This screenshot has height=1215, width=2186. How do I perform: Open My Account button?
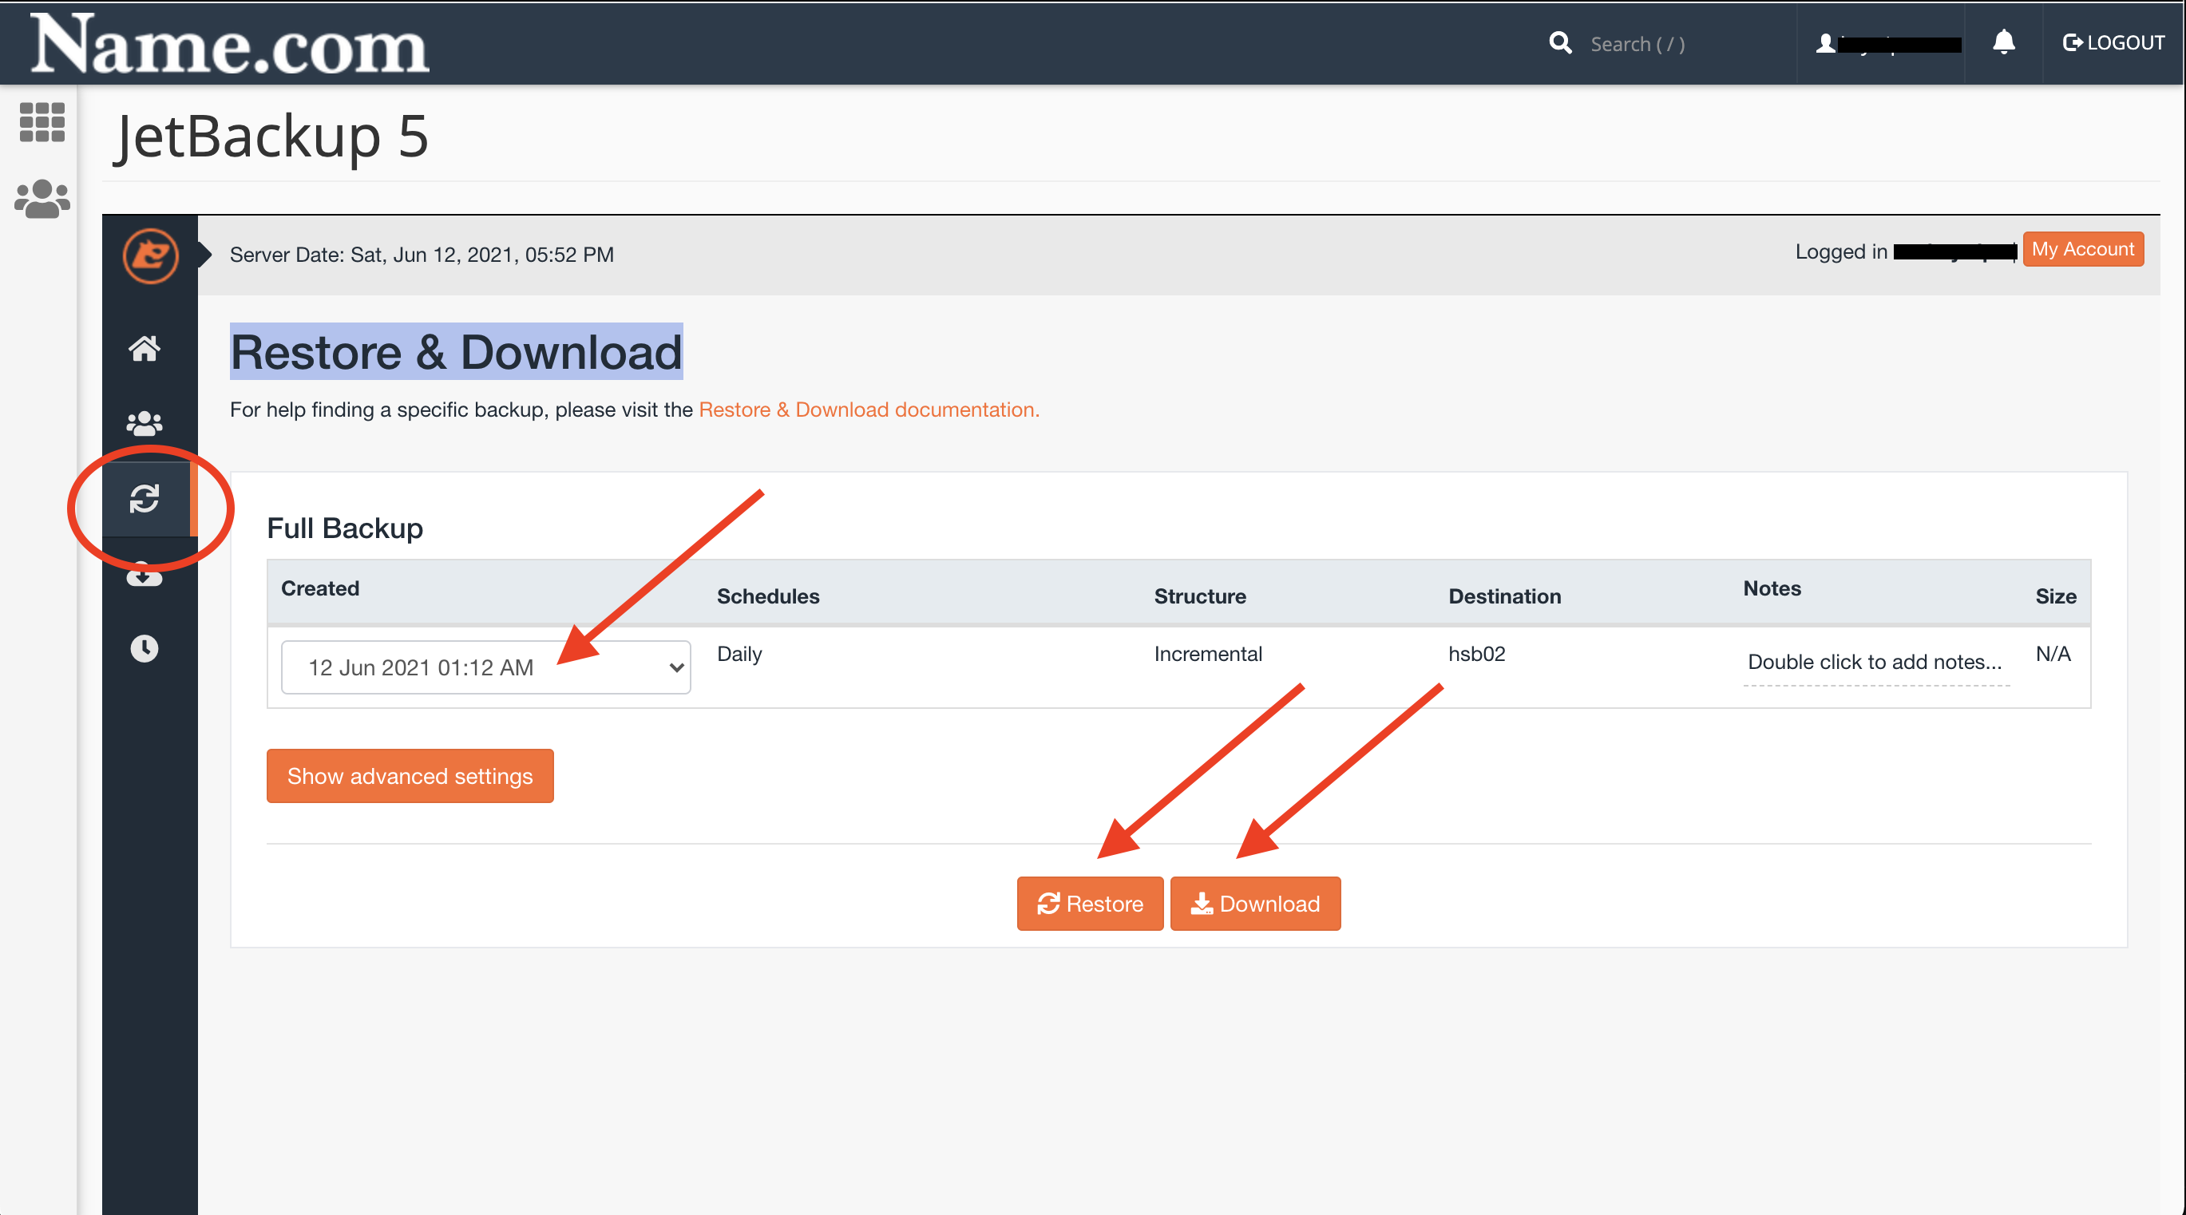[x=2083, y=248]
